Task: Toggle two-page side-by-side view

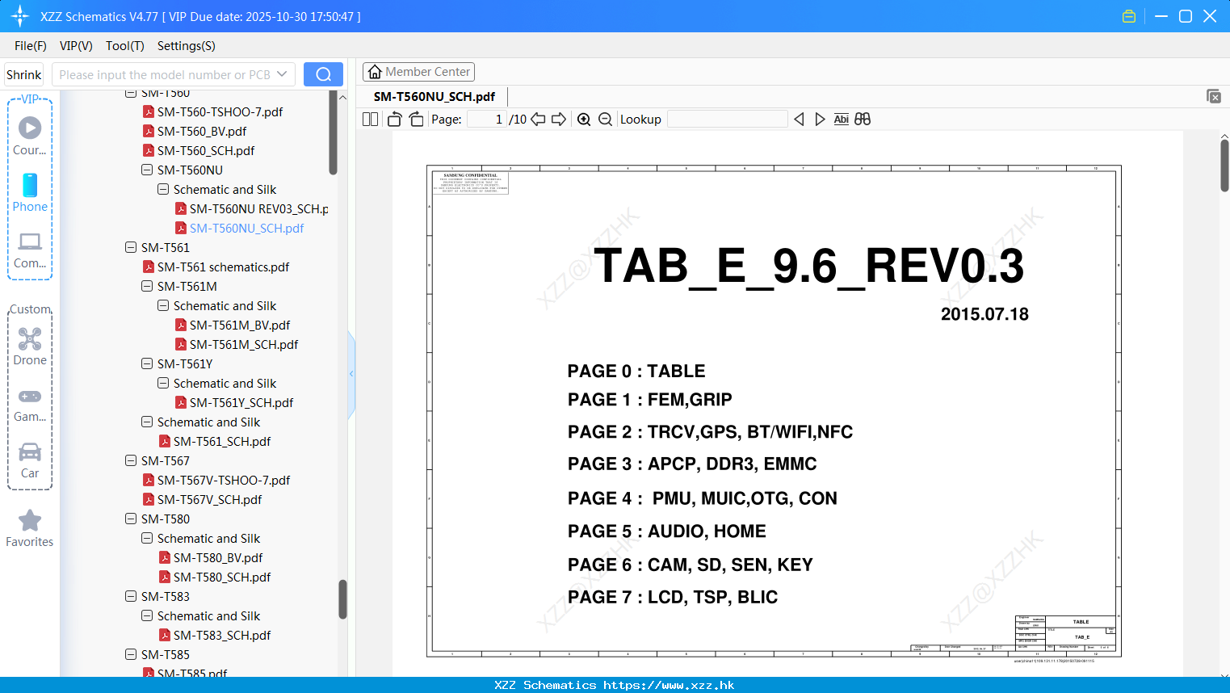Action: pyautogui.click(x=370, y=119)
